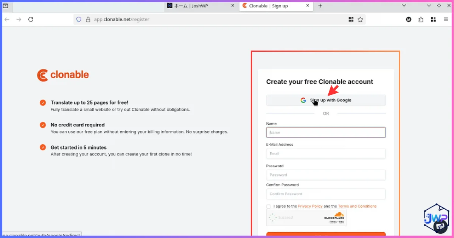Focus the E-Mail Address field

click(326, 154)
